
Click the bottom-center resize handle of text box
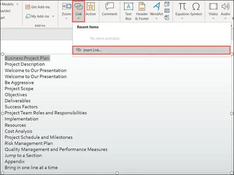pyautogui.click(x=117, y=173)
